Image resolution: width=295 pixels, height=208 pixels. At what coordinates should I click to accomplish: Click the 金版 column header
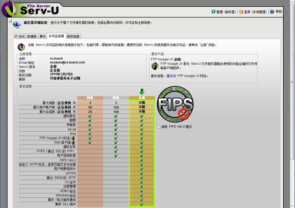pos(142,98)
